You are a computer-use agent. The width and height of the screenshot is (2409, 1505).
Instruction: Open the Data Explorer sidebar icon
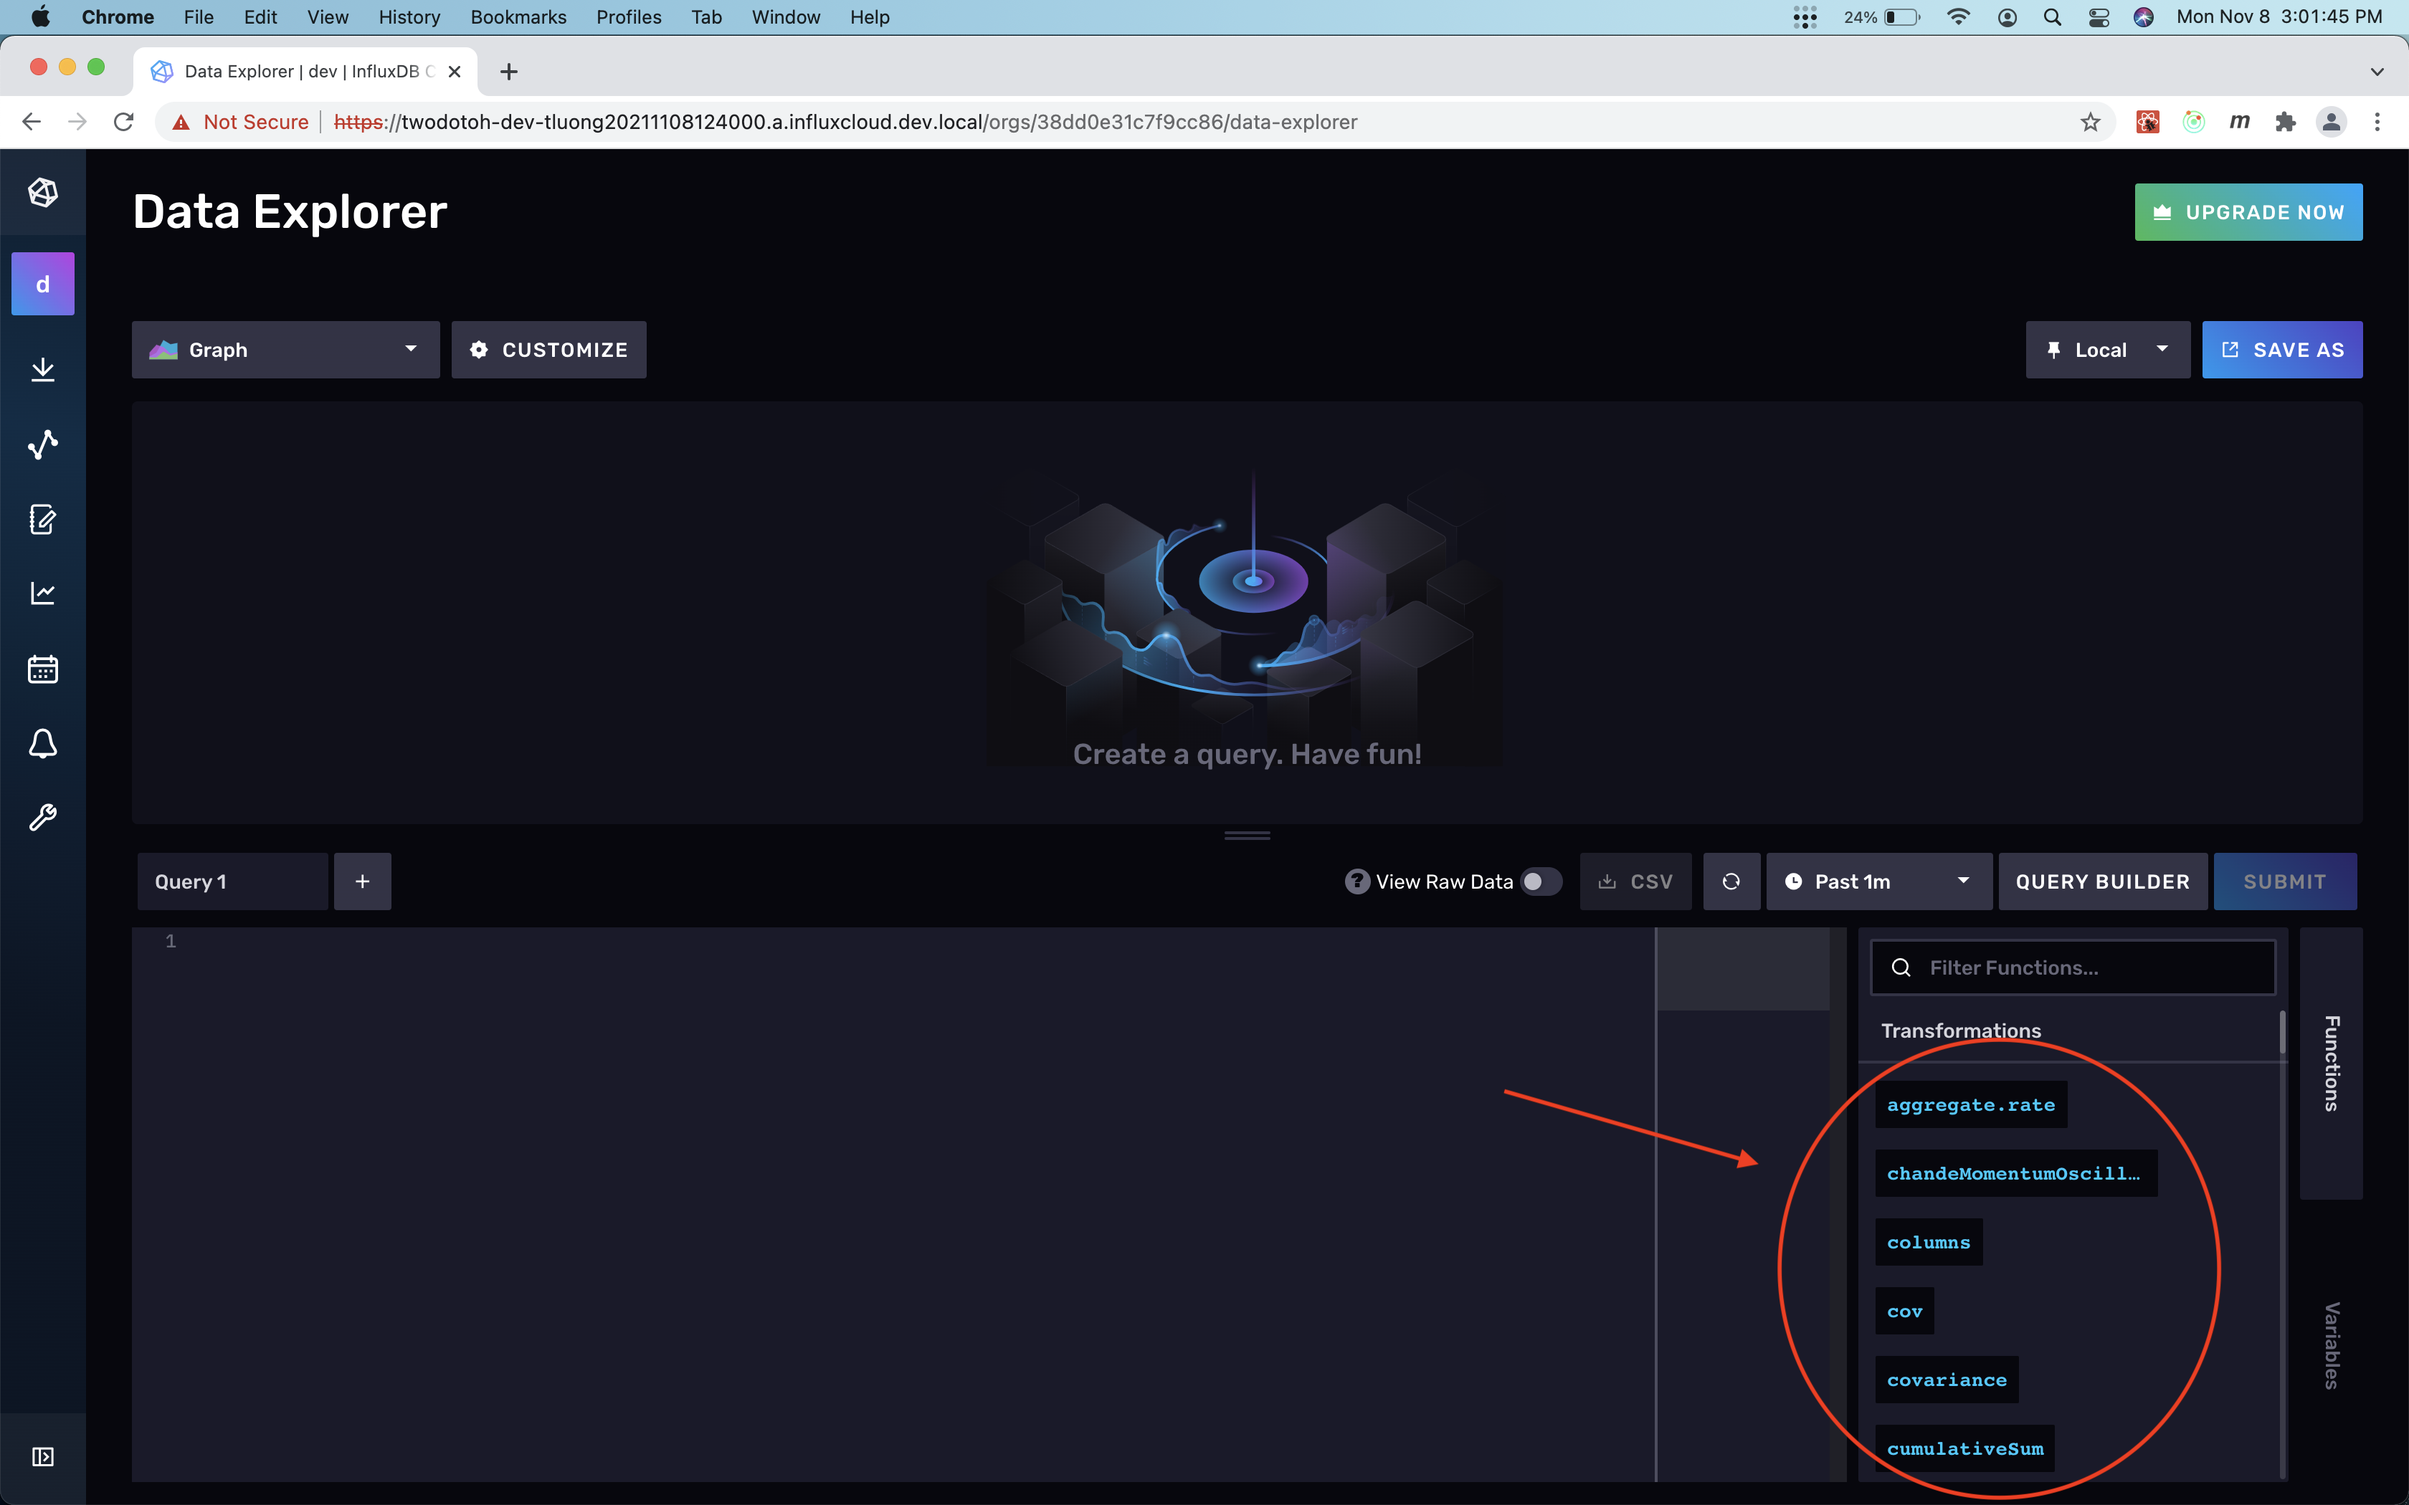click(43, 445)
